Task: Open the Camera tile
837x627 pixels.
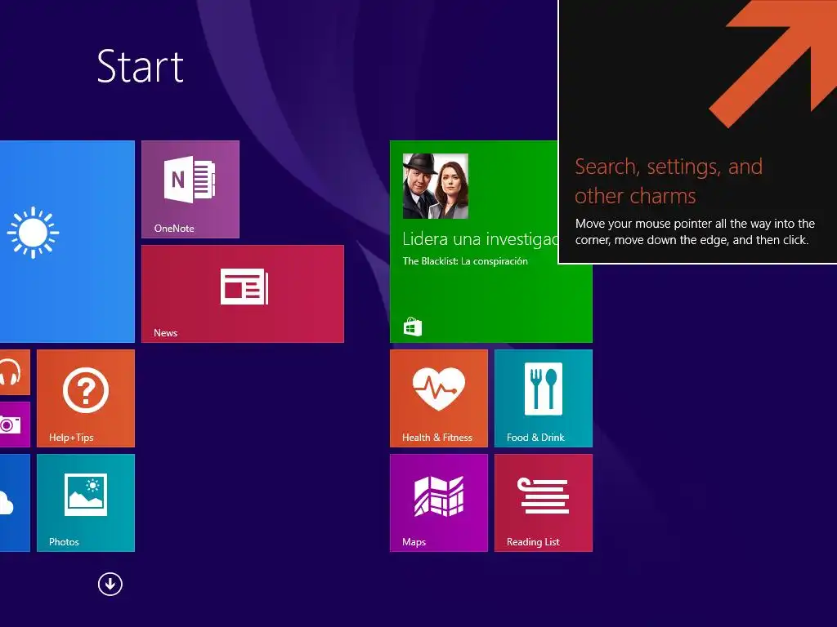Action: [x=15, y=425]
